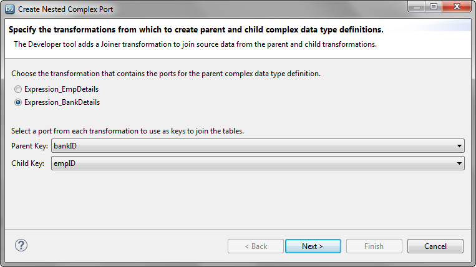Maximize the dialog window
476x267 pixels.
433,7
